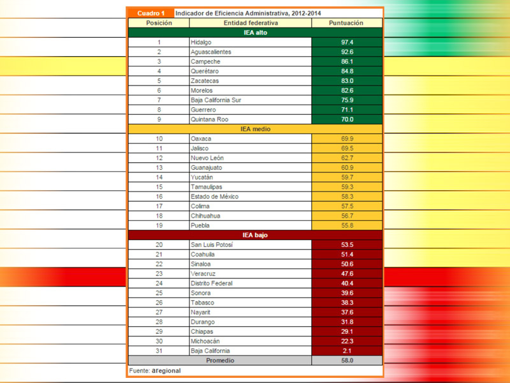
Task: Select the 'Yucatán' cell
Action: tap(251, 177)
